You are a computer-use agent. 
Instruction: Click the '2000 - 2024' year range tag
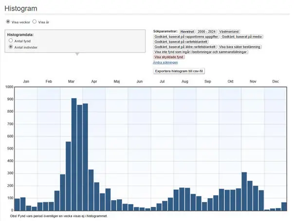pyautogui.click(x=206, y=31)
